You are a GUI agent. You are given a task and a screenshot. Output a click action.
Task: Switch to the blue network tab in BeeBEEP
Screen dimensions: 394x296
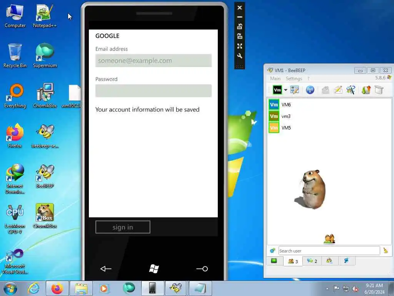[347, 261]
